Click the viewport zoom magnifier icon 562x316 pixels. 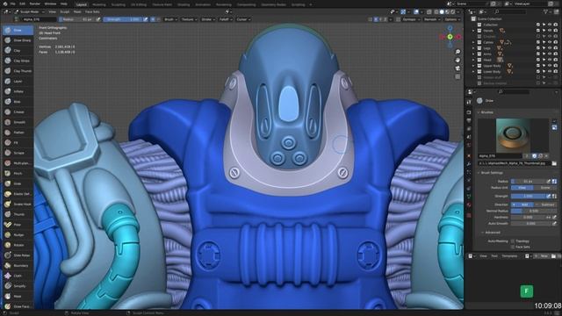[458, 52]
